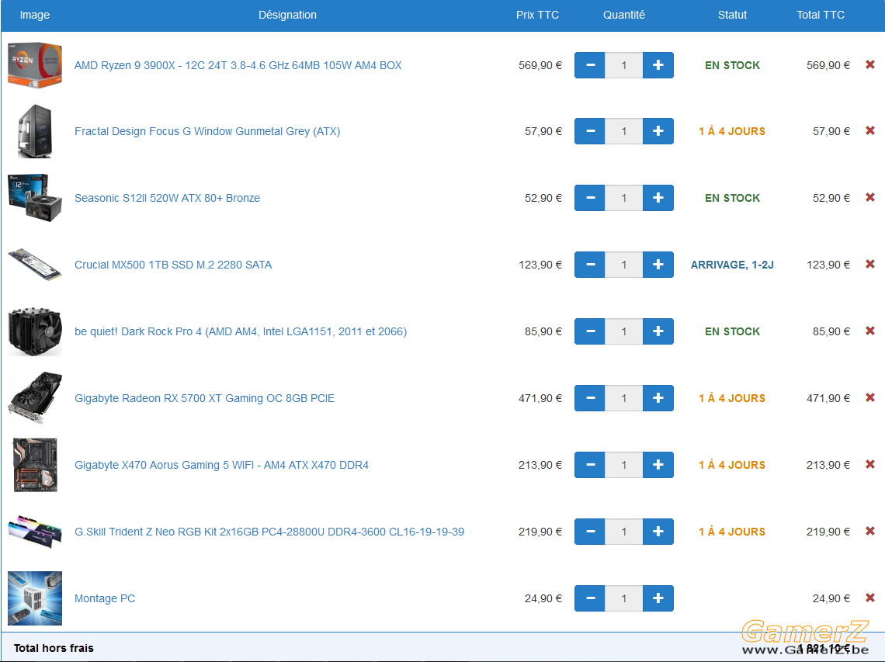Click the Crucial M.2 SSD thumbnail
Image resolution: width=885 pixels, height=662 pixels.
click(x=35, y=264)
